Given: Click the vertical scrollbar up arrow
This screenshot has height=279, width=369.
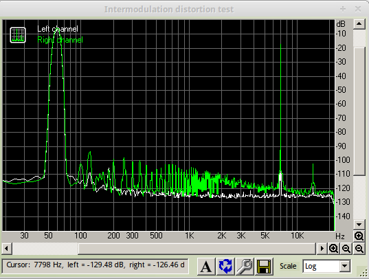Looking at the screenshot, I should (x=359, y=24).
